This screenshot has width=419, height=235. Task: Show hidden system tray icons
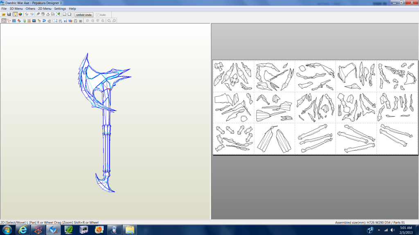tap(378, 230)
